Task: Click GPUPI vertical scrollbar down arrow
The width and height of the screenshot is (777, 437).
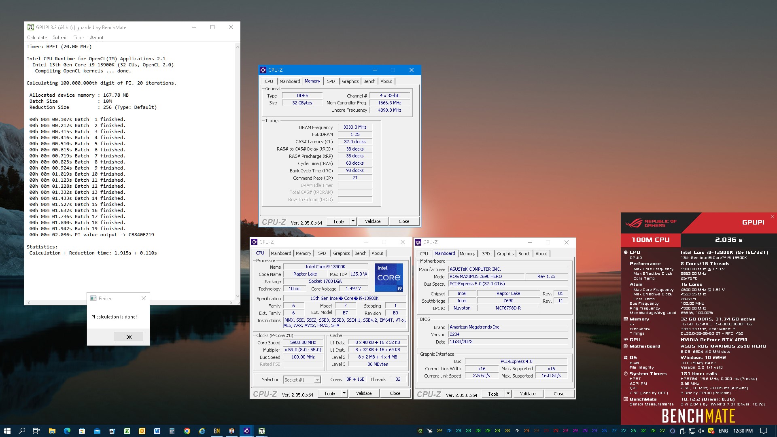Action: [x=238, y=296]
